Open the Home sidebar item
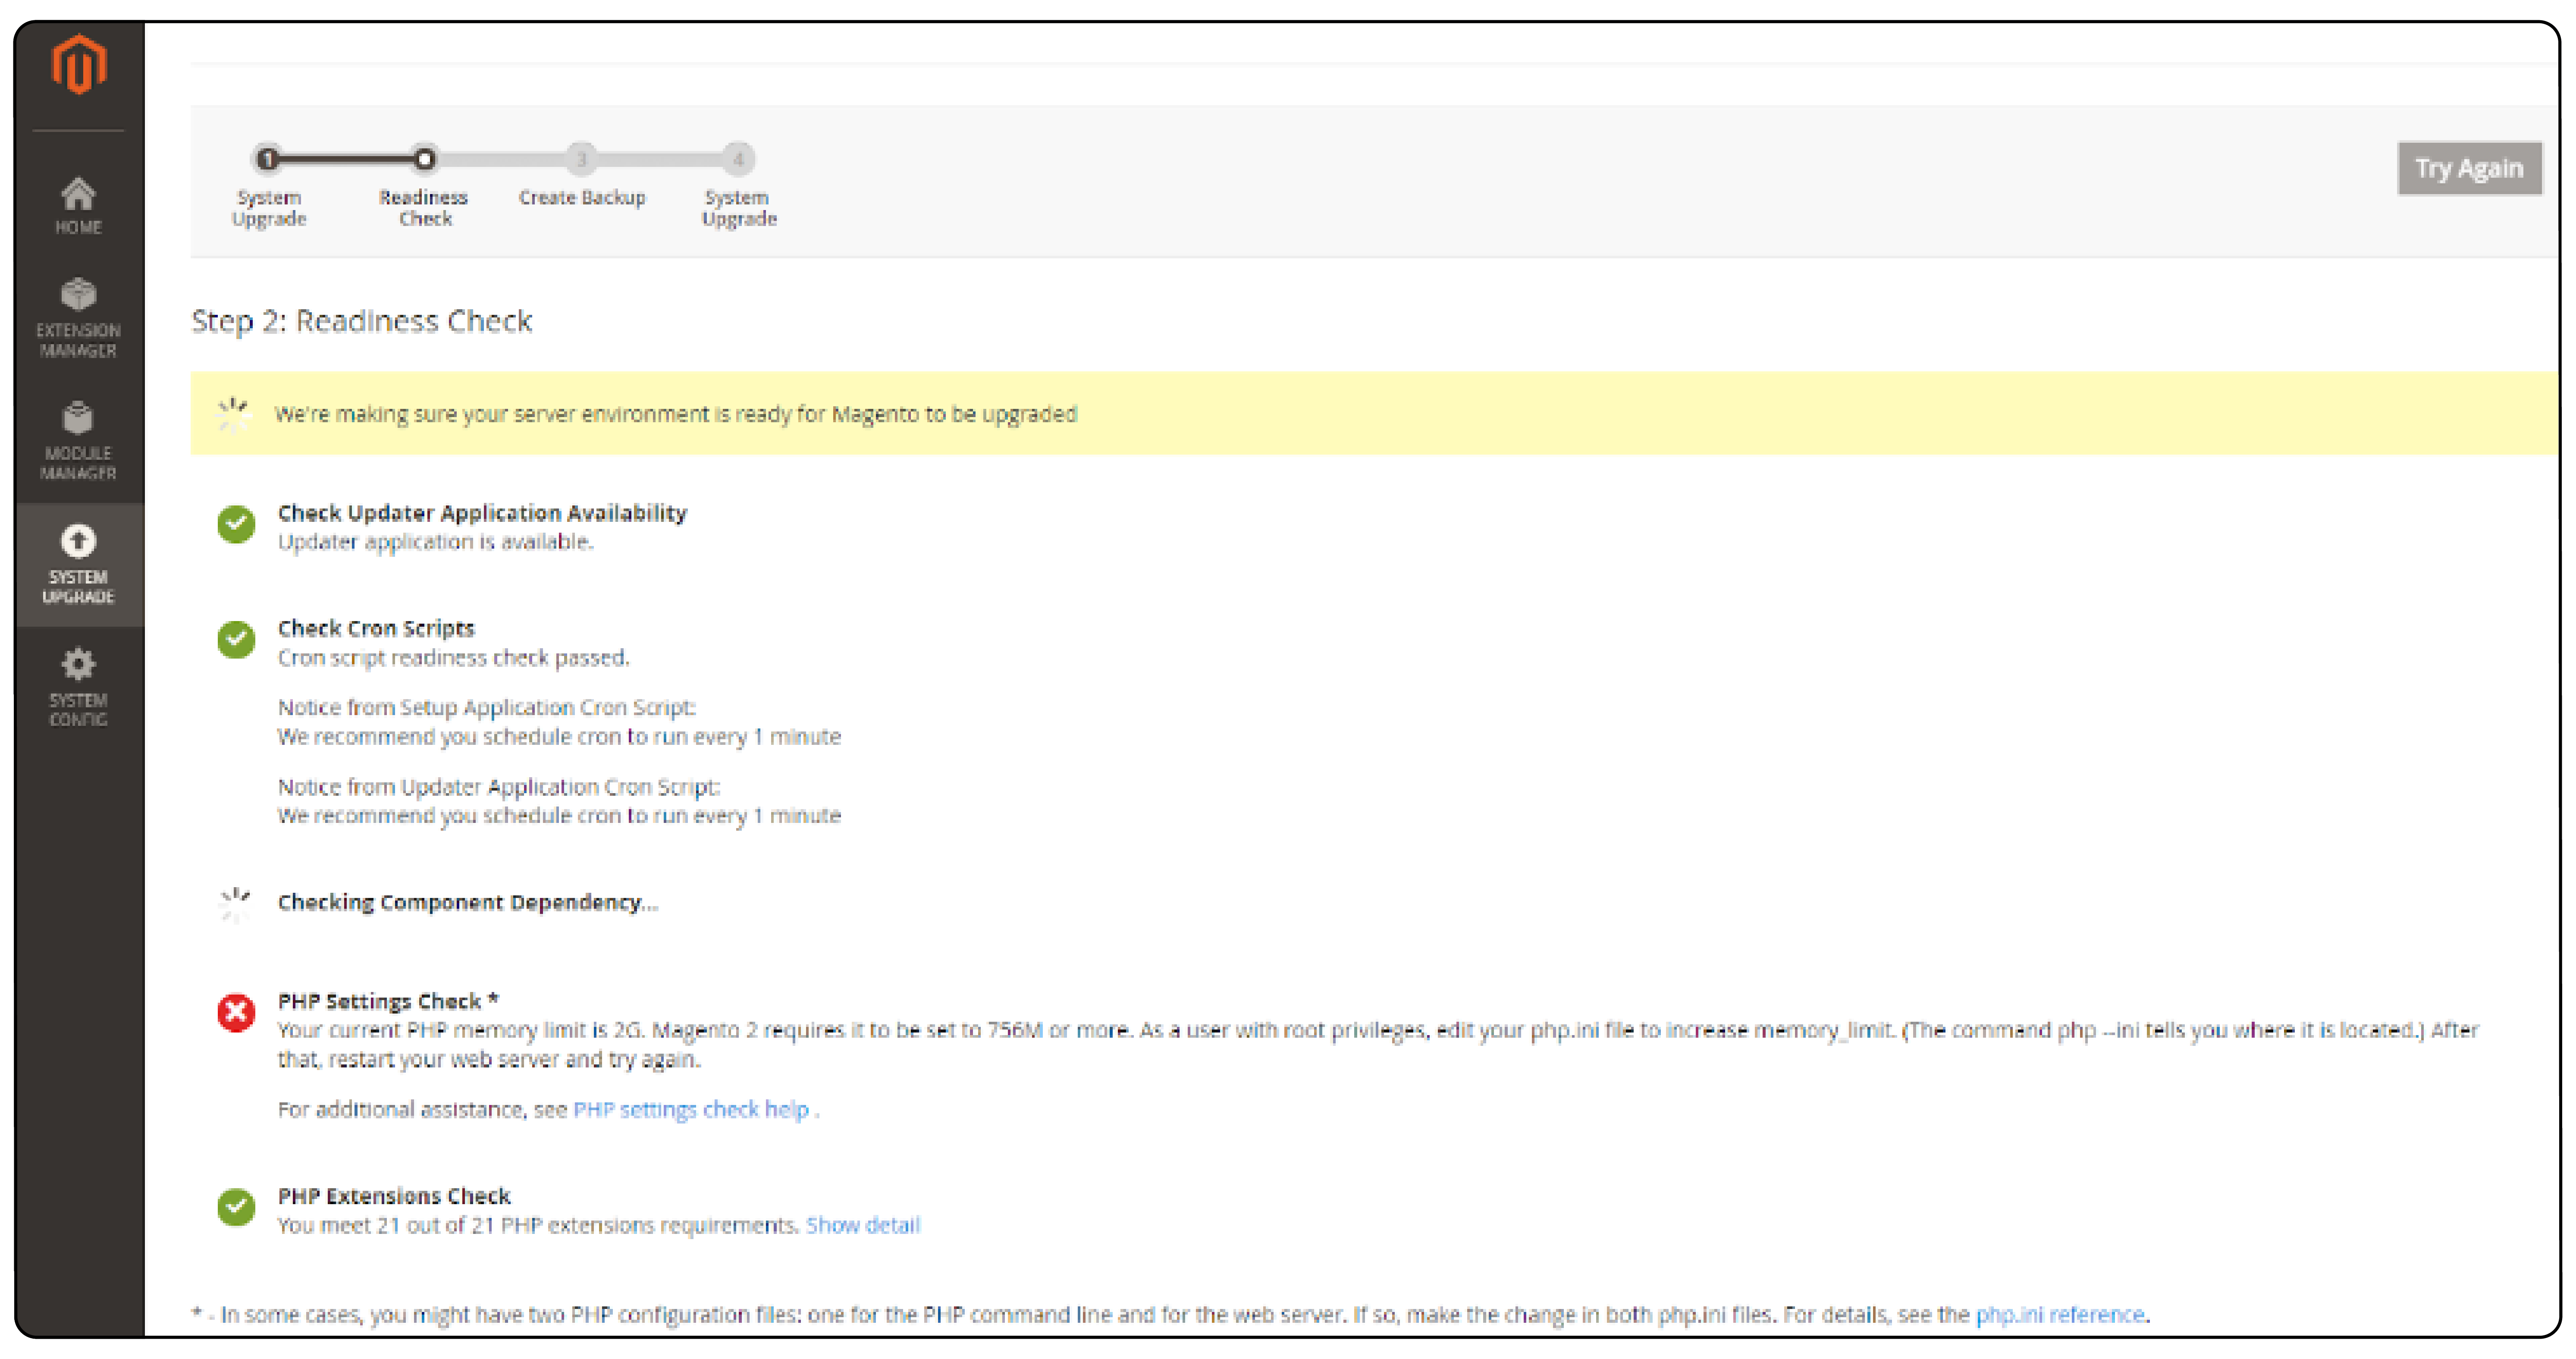The width and height of the screenshot is (2576, 1359). pyautogui.click(x=79, y=206)
